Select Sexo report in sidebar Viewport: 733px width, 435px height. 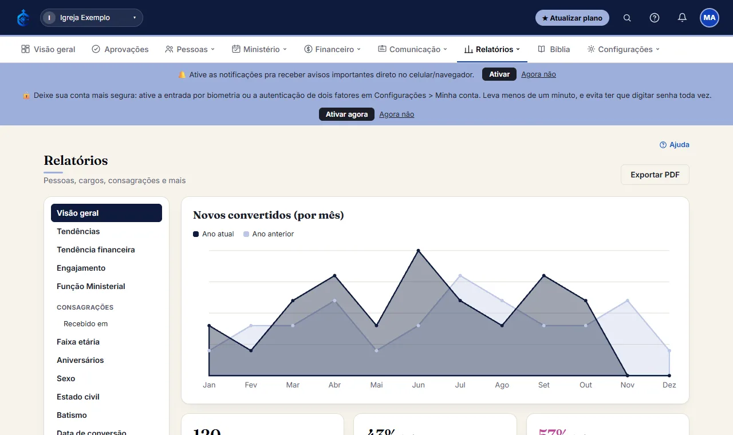[x=107, y=378]
